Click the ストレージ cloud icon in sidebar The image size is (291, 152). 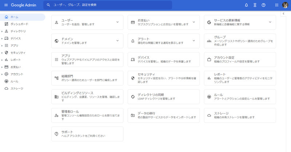tap(6, 89)
